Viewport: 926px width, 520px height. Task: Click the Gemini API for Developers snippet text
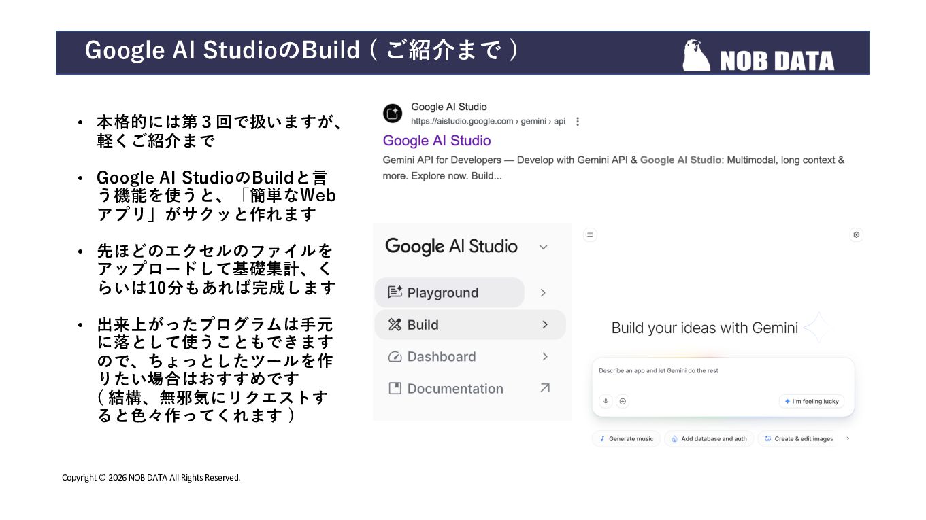614,168
